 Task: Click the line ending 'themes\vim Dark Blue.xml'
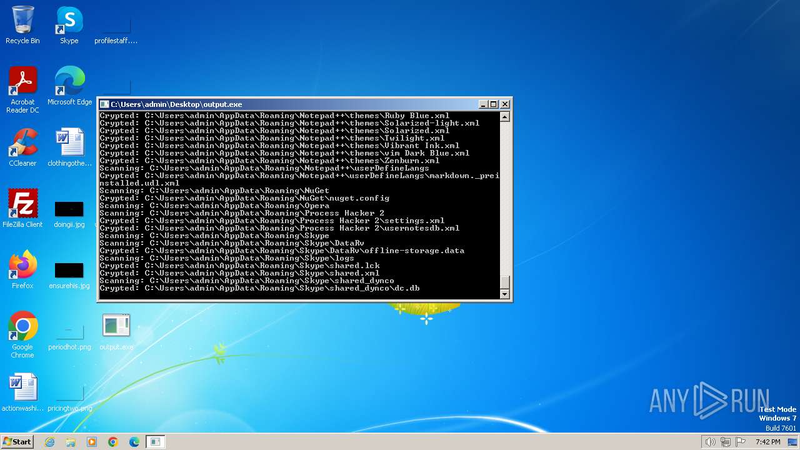284,153
